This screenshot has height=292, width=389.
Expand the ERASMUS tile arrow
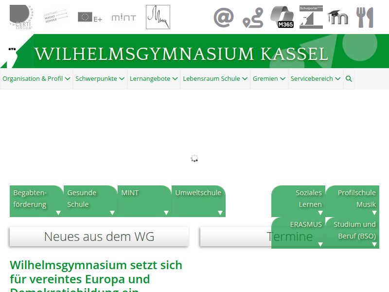(320, 244)
